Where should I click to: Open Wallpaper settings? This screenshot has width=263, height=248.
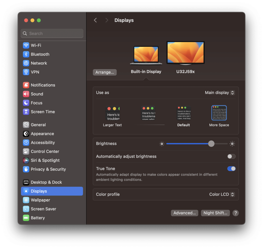(x=40, y=200)
